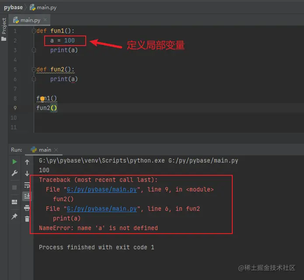The width and height of the screenshot is (304, 280).
Task: Close the main run tab
Action: 56,150
